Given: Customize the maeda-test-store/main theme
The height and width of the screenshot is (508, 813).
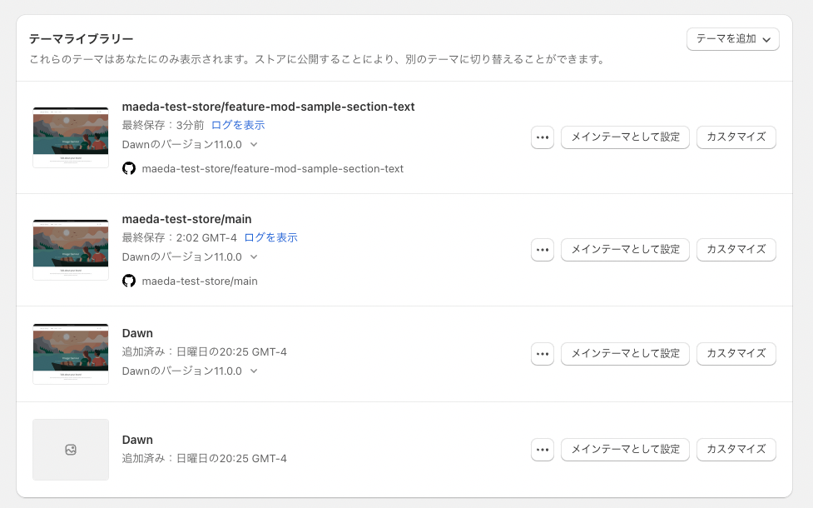Looking at the screenshot, I should [736, 250].
